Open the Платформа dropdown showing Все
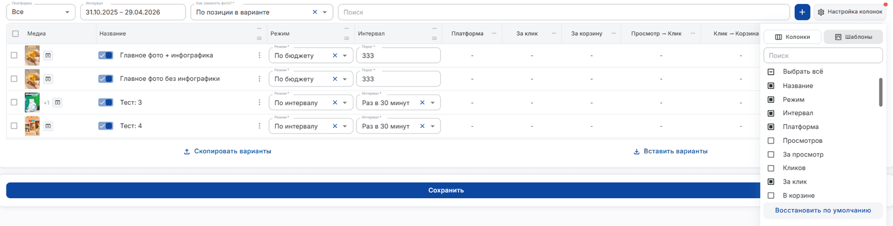The image size is (893, 226). tap(41, 12)
